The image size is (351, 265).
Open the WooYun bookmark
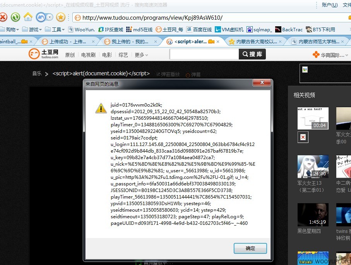[82, 29]
